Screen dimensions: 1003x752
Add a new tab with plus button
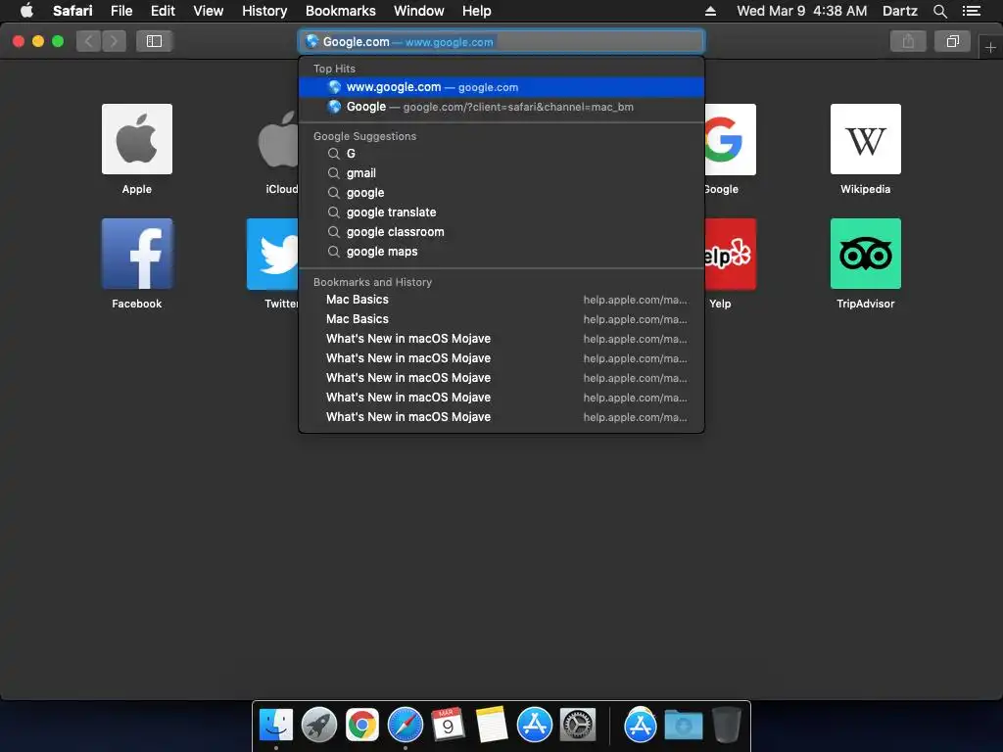tap(990, 47)
